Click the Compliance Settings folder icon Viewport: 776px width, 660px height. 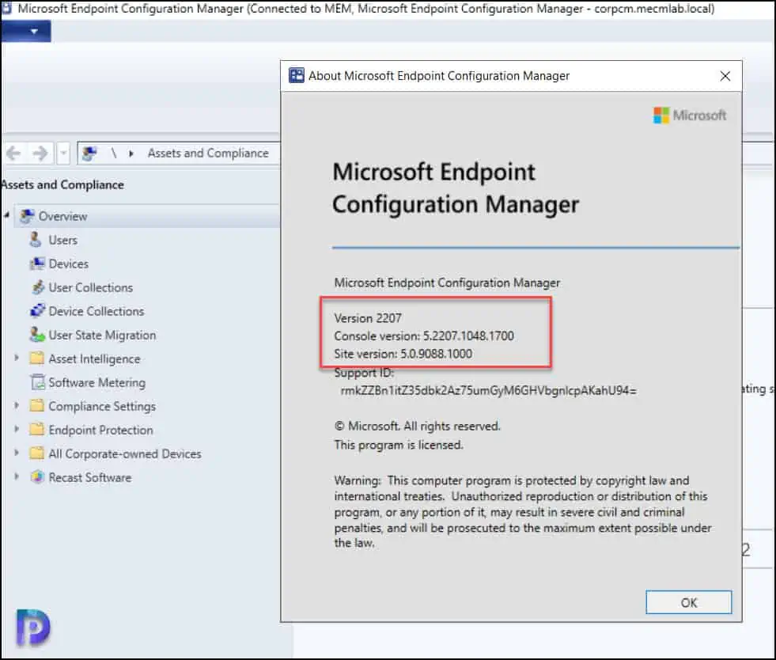tap(37, 406)
